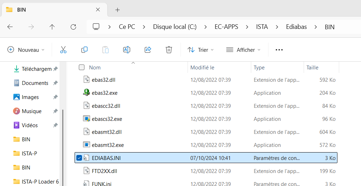Go to ISTA in the breadcrumb path

click(x=262, y=27)
